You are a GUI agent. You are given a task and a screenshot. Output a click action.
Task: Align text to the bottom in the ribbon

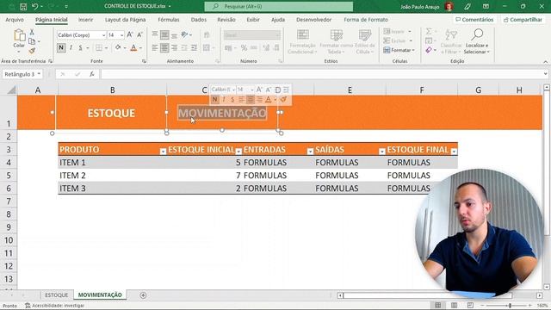pyautogui.click(x=174, y=34)
